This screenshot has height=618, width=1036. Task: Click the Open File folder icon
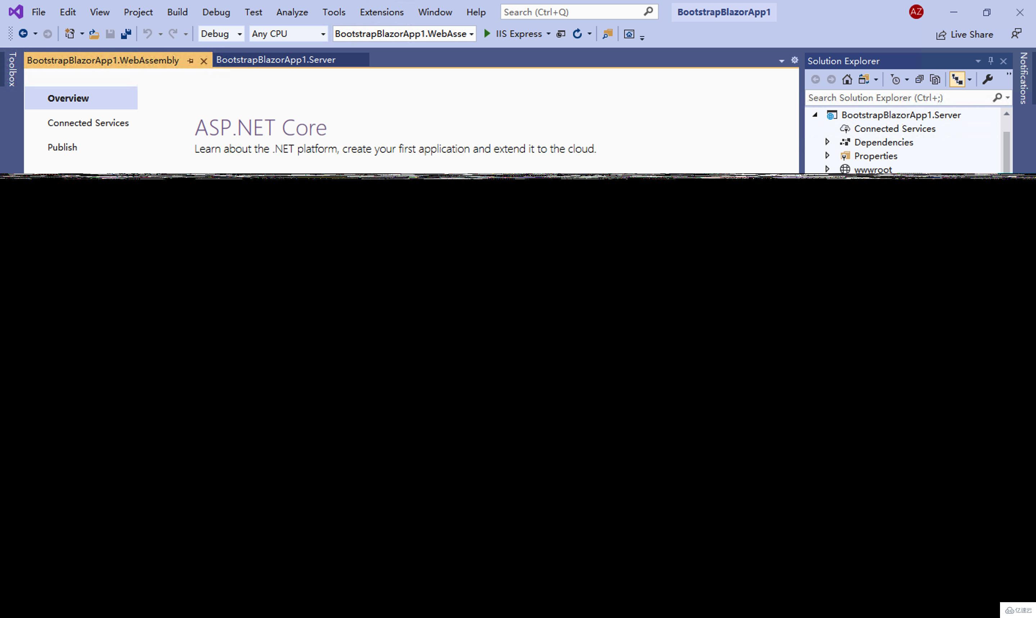(x=94, y=34)
